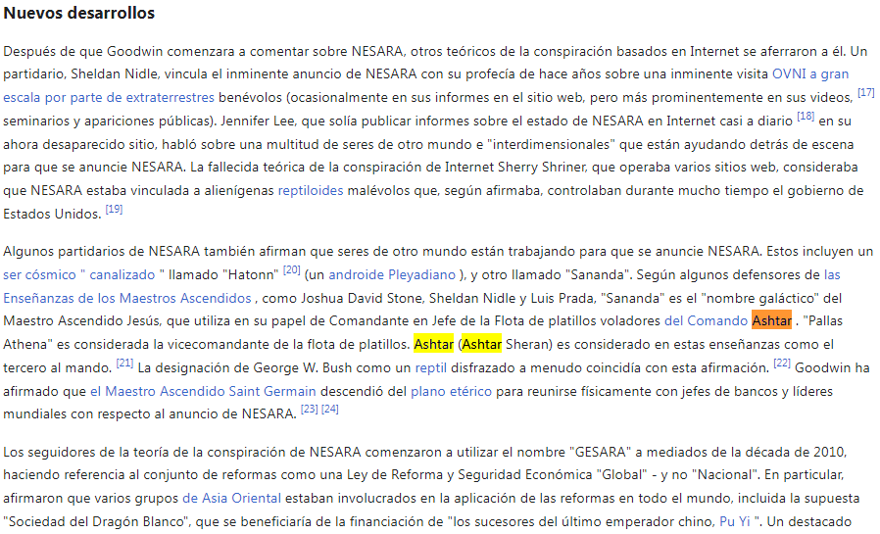Image resolution: width=880 pixels, height=534 pixels.
Task: Open citation reference [18]
Action: click(x=806, y=117)
